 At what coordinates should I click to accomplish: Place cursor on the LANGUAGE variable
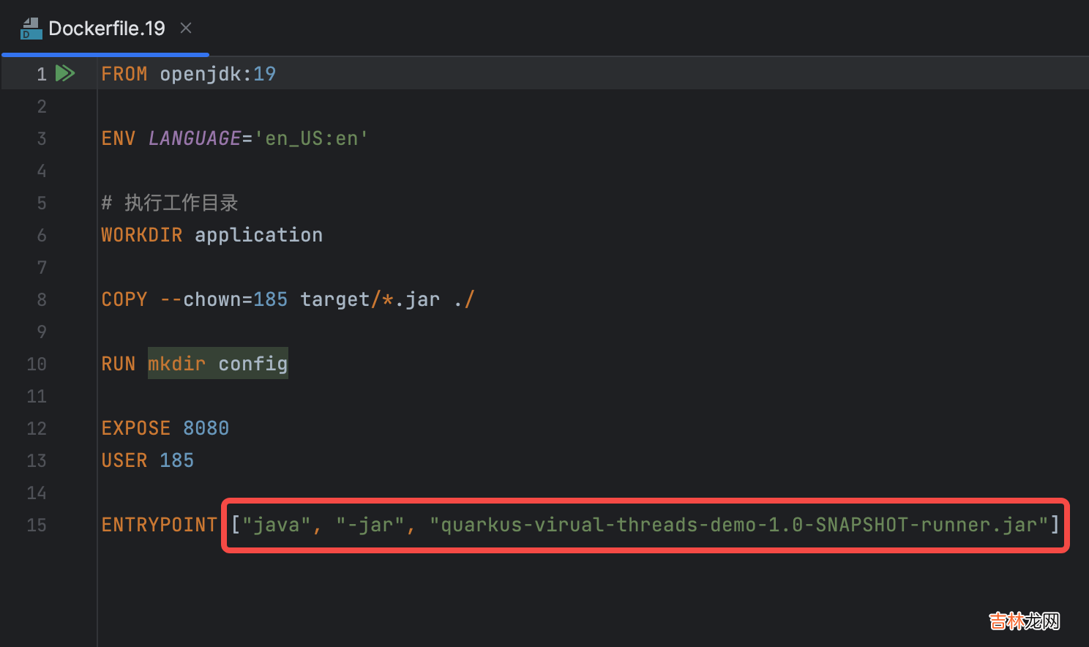[x=195, y=138]
